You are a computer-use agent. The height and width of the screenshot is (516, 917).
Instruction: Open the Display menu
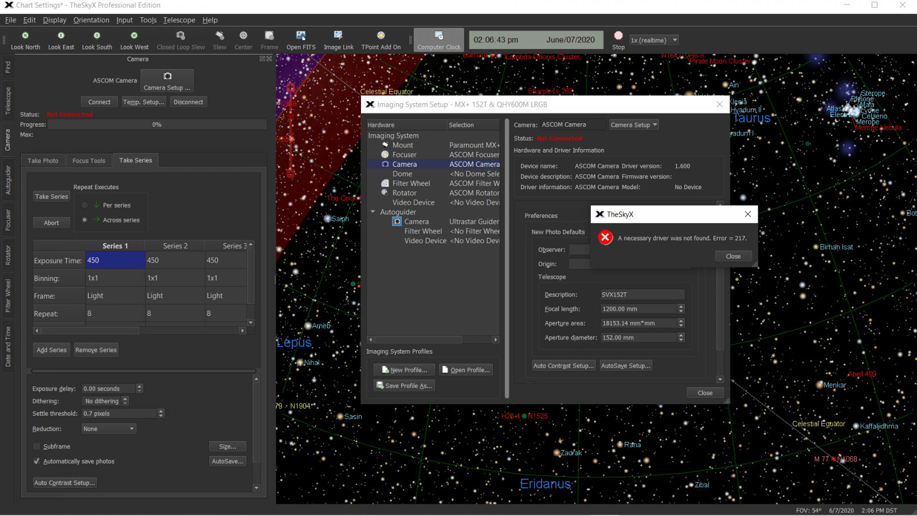(x=54, y=20)
